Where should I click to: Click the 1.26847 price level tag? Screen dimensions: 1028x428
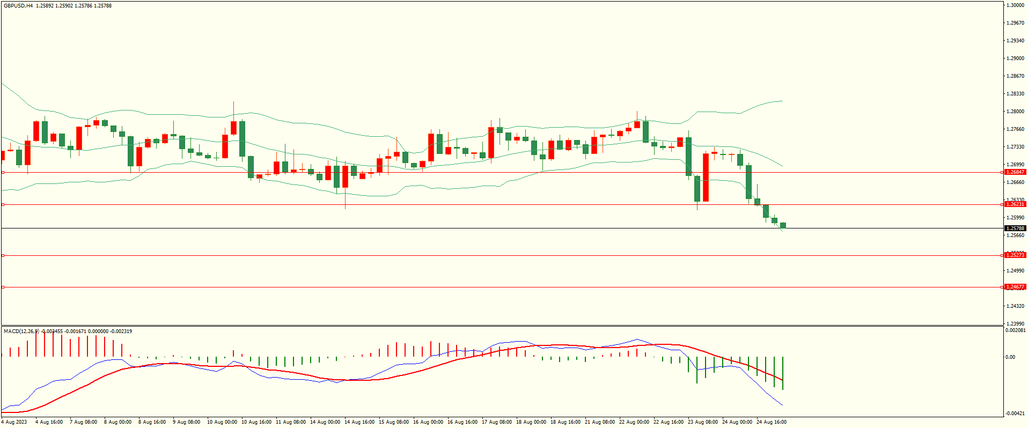pyautogui.click(x=1015, y=172)
